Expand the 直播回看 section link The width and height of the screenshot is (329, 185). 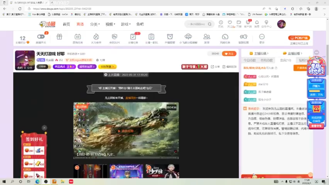[292, 53]
